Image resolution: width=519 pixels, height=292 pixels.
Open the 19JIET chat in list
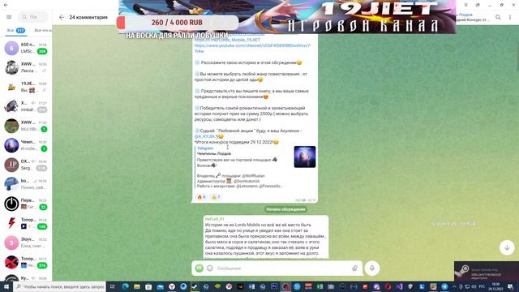click(x=26, y=87)
